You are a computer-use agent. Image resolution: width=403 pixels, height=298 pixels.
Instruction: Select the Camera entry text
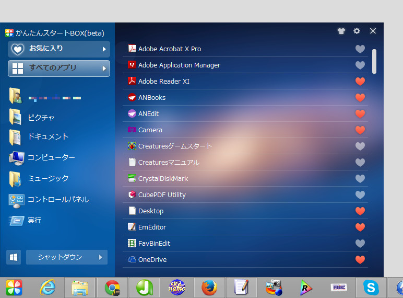coord(150,130)
